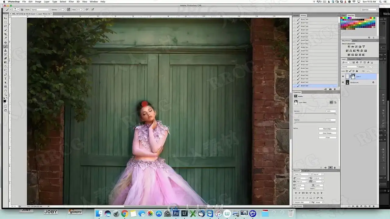Toggle lock position in Layers panel
This screenshot has width=390, height=219.
tap(353, 71)
